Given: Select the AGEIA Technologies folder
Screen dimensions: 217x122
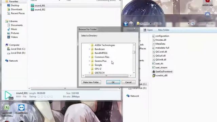Looking at the screenshot, I should click(x=105, y=45).
